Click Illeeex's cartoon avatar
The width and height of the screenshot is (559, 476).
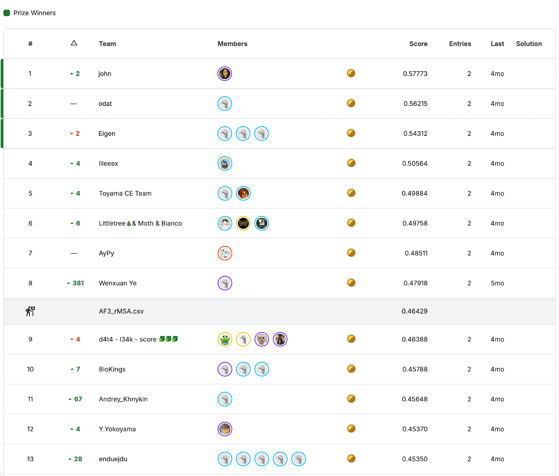click(x=225, y=163)
